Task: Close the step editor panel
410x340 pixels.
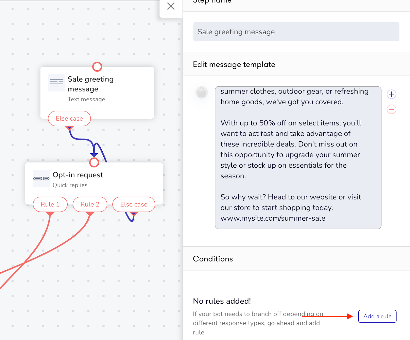Action: (171, 6)
